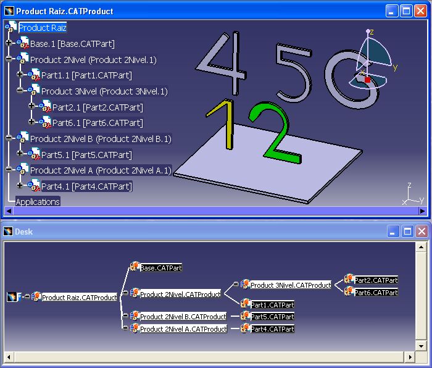
Task: Collapse Product 3Nivel.CATProduct branch in Desk
Action: pyautogui.click(x=235, y=285)
